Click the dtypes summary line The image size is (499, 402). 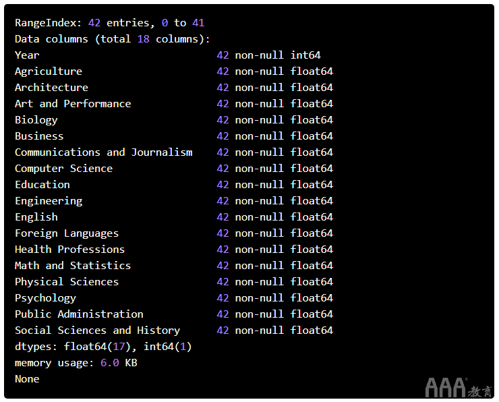tap(103, 347)
